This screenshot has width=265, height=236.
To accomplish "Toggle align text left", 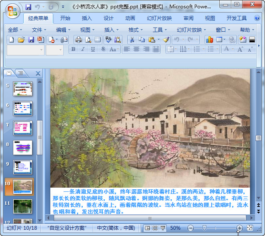I will (127, 49).
